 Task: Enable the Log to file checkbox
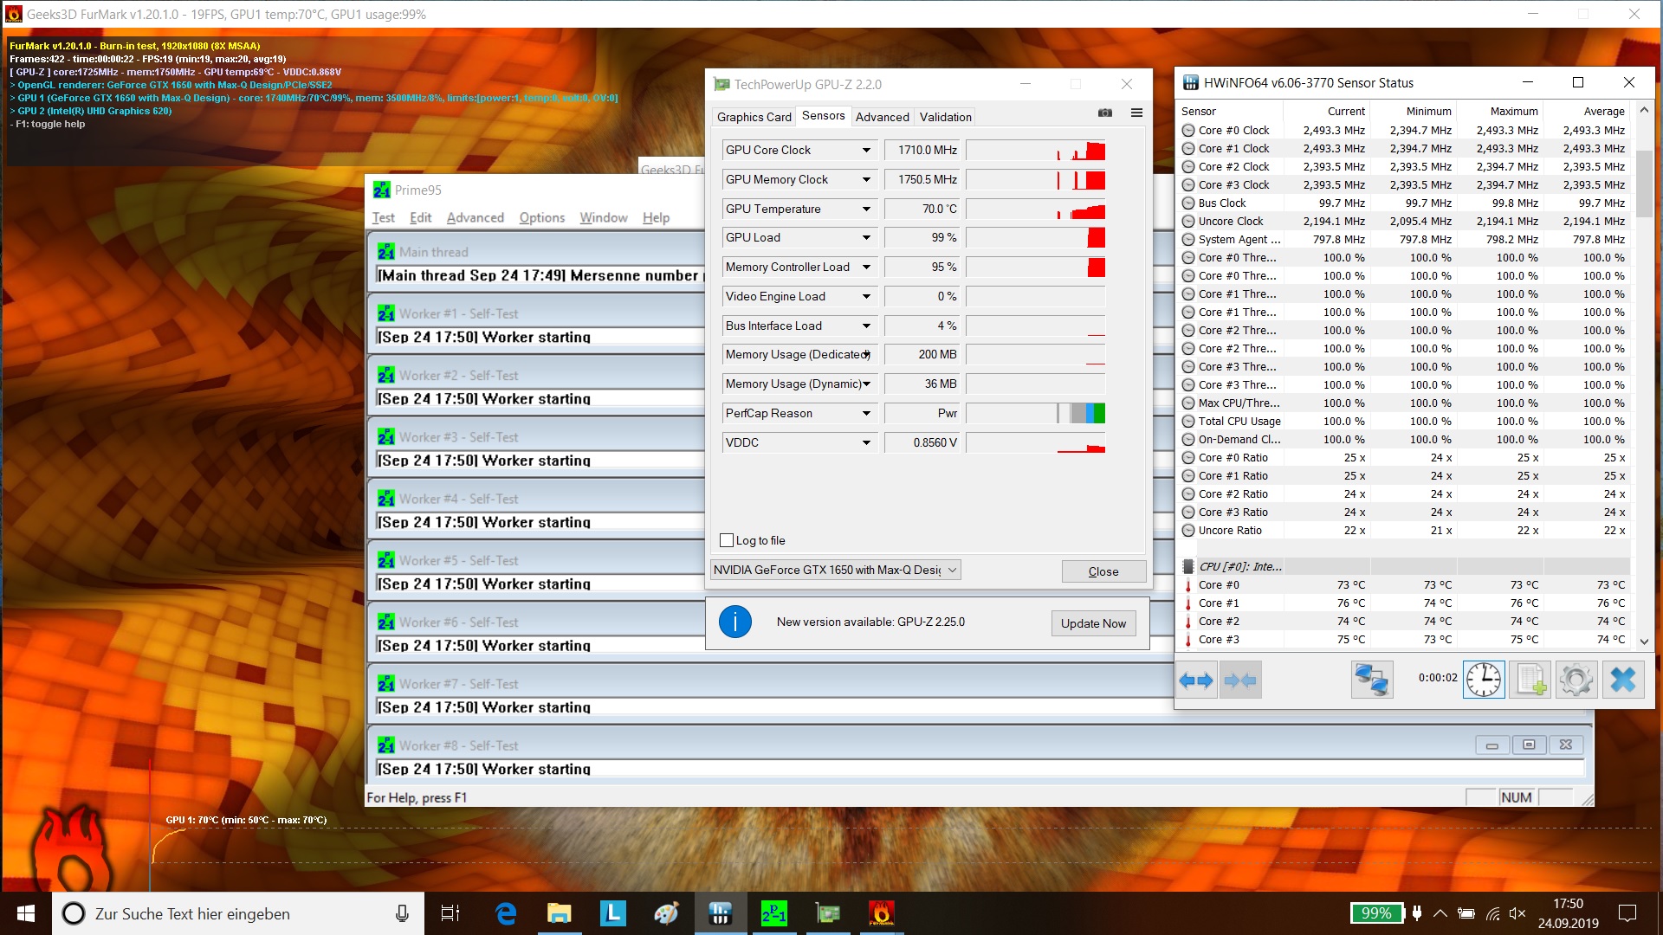pos(727,540)
